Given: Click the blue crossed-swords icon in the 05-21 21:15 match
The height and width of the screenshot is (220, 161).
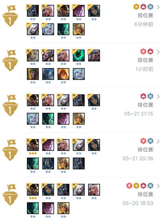Looking at the screenshot, I should click(x=150, y=96).
